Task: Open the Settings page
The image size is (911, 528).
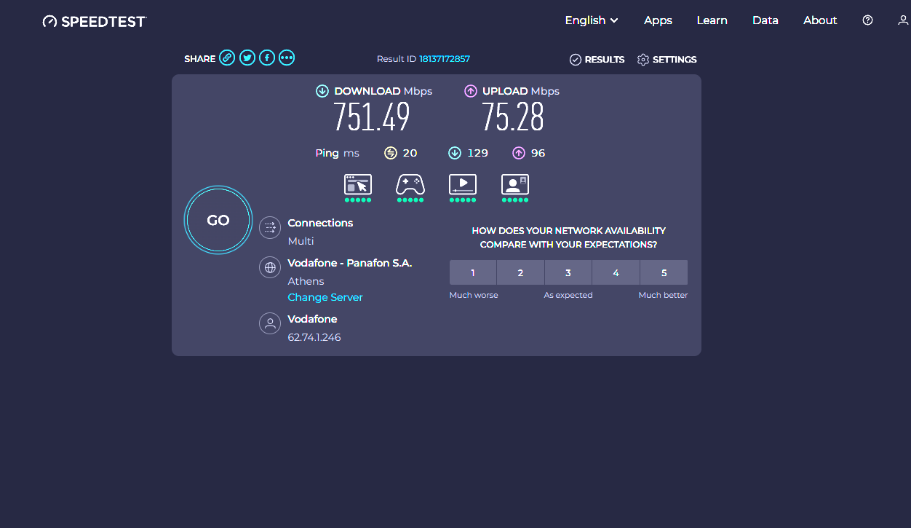Action: coord(667,60)
